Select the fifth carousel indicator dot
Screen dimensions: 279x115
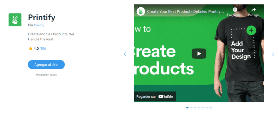point(203,108)
